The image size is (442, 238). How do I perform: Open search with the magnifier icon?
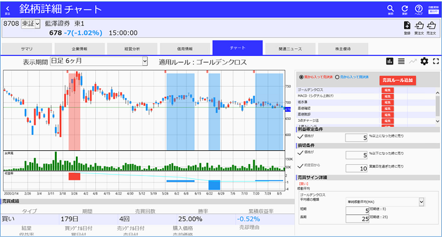pos(390,10)
